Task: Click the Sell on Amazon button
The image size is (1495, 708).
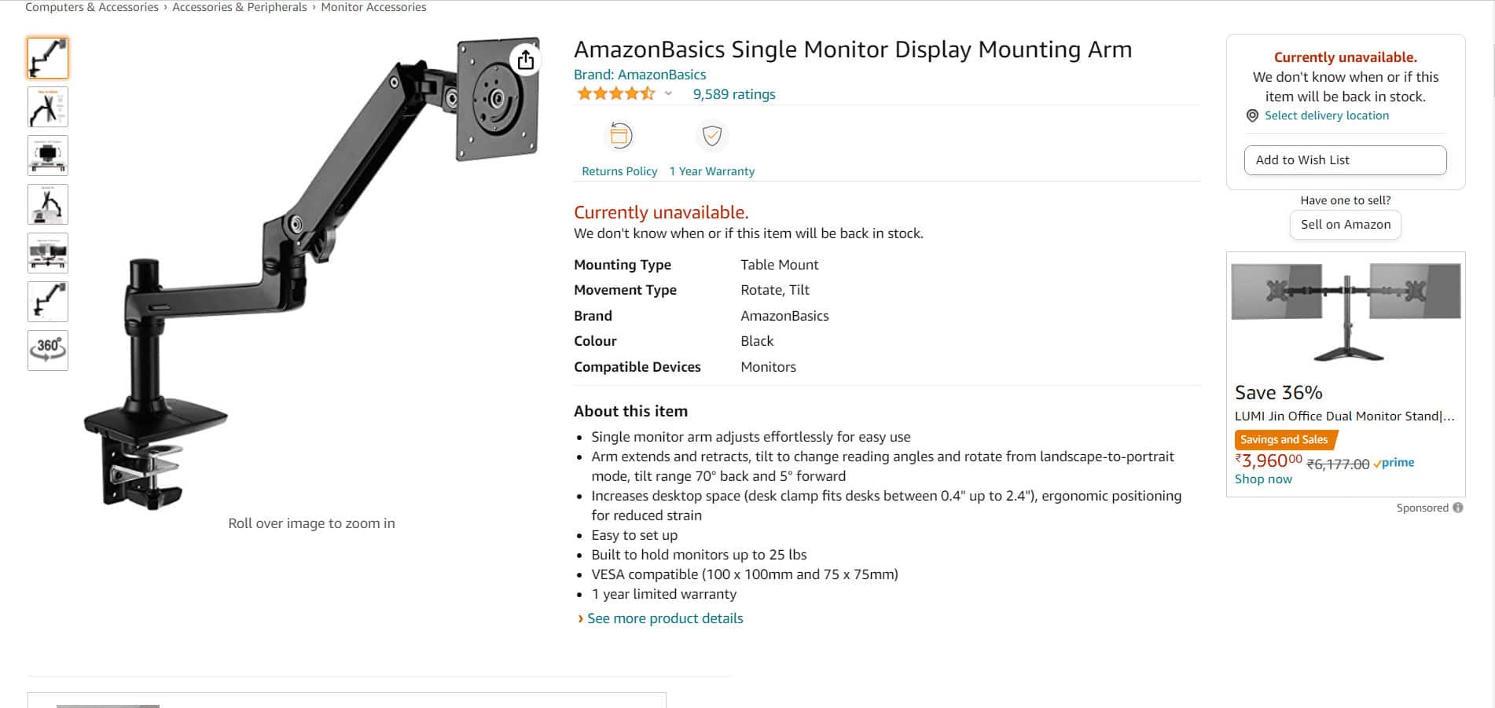Action: [1345, 224]
